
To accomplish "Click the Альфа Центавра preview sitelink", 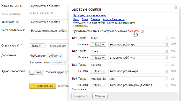I will [114, 19].
